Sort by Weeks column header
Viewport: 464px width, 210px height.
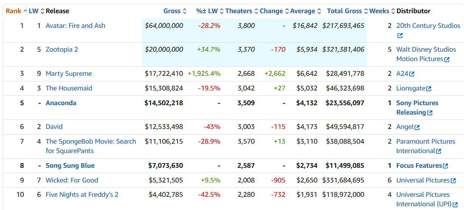379,11
